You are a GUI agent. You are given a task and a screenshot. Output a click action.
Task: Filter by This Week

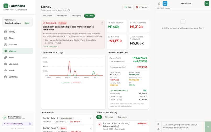[47, 16]
